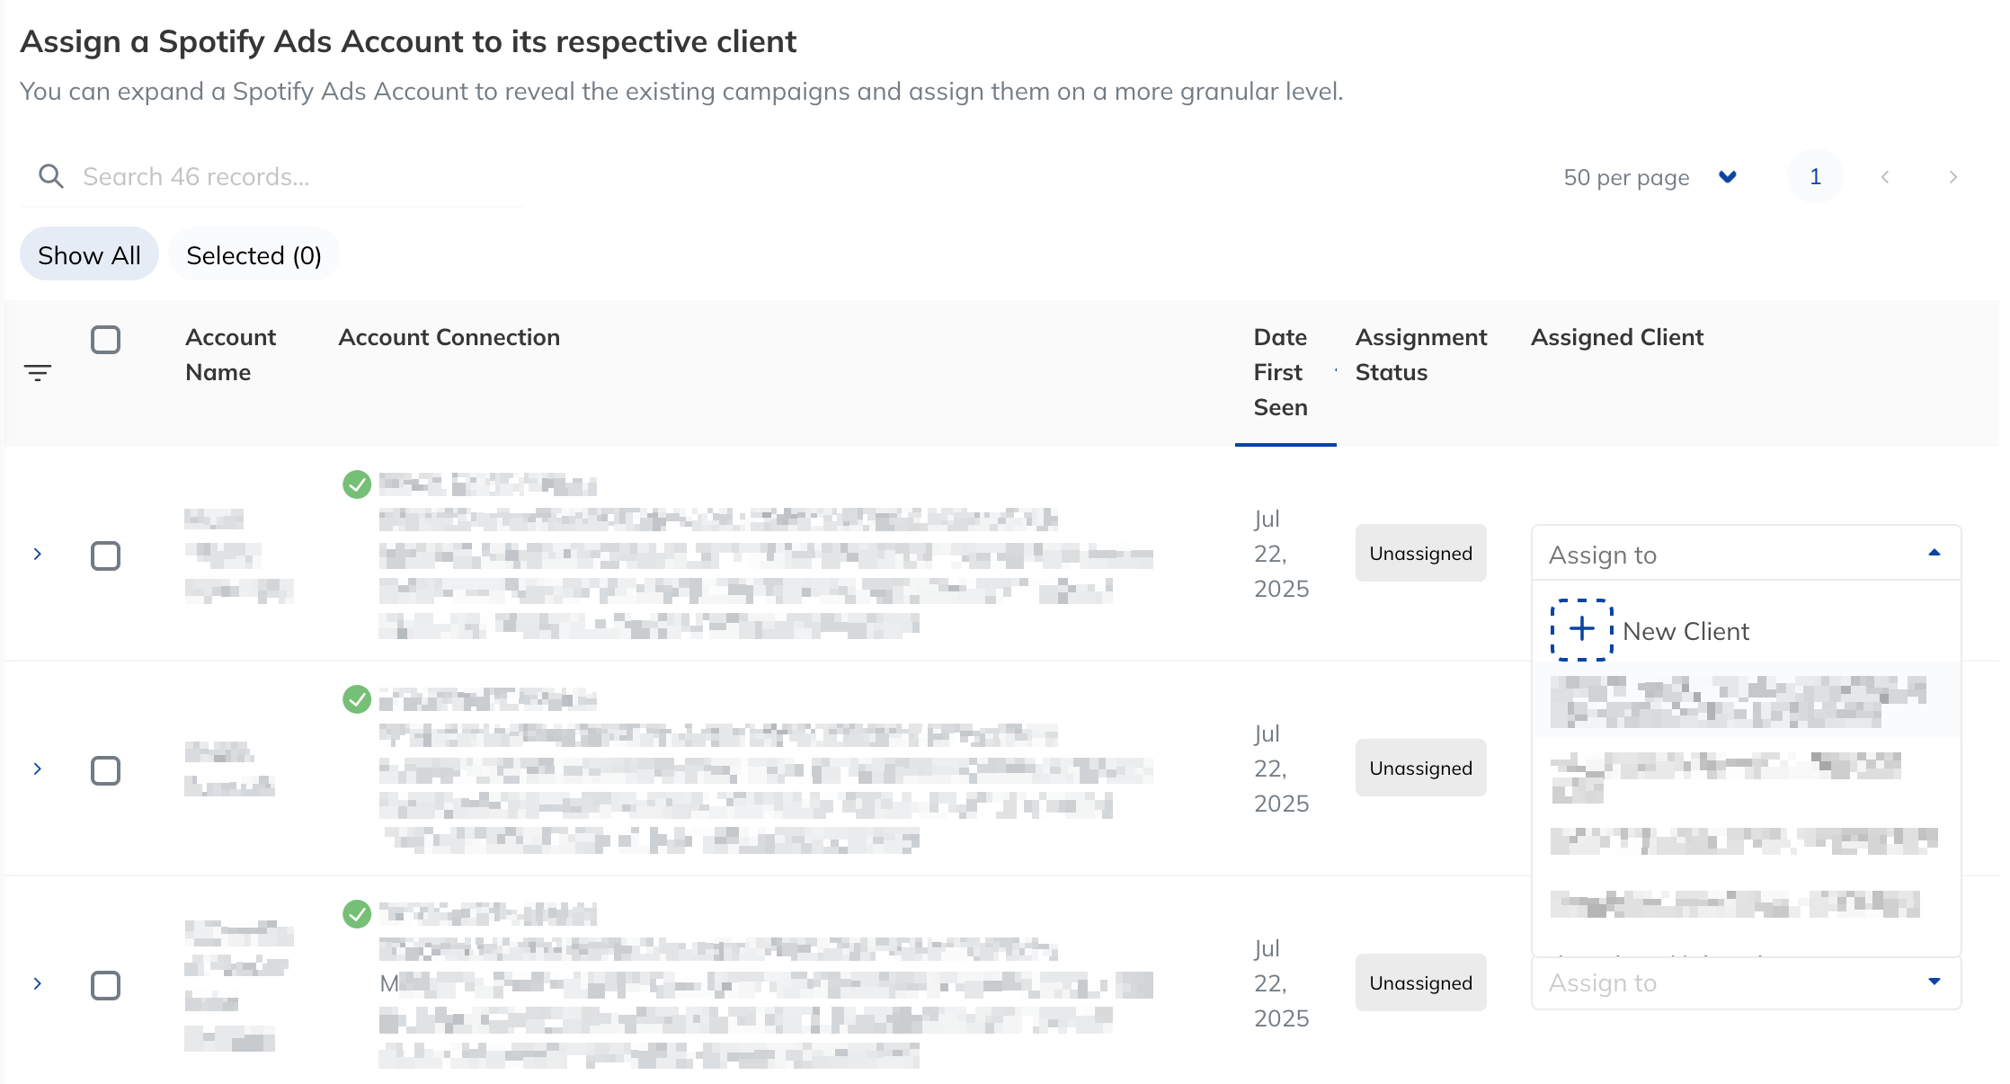Open the 50 per page dropdown
This screenshot has width=2010, height=1084.
1650,177
